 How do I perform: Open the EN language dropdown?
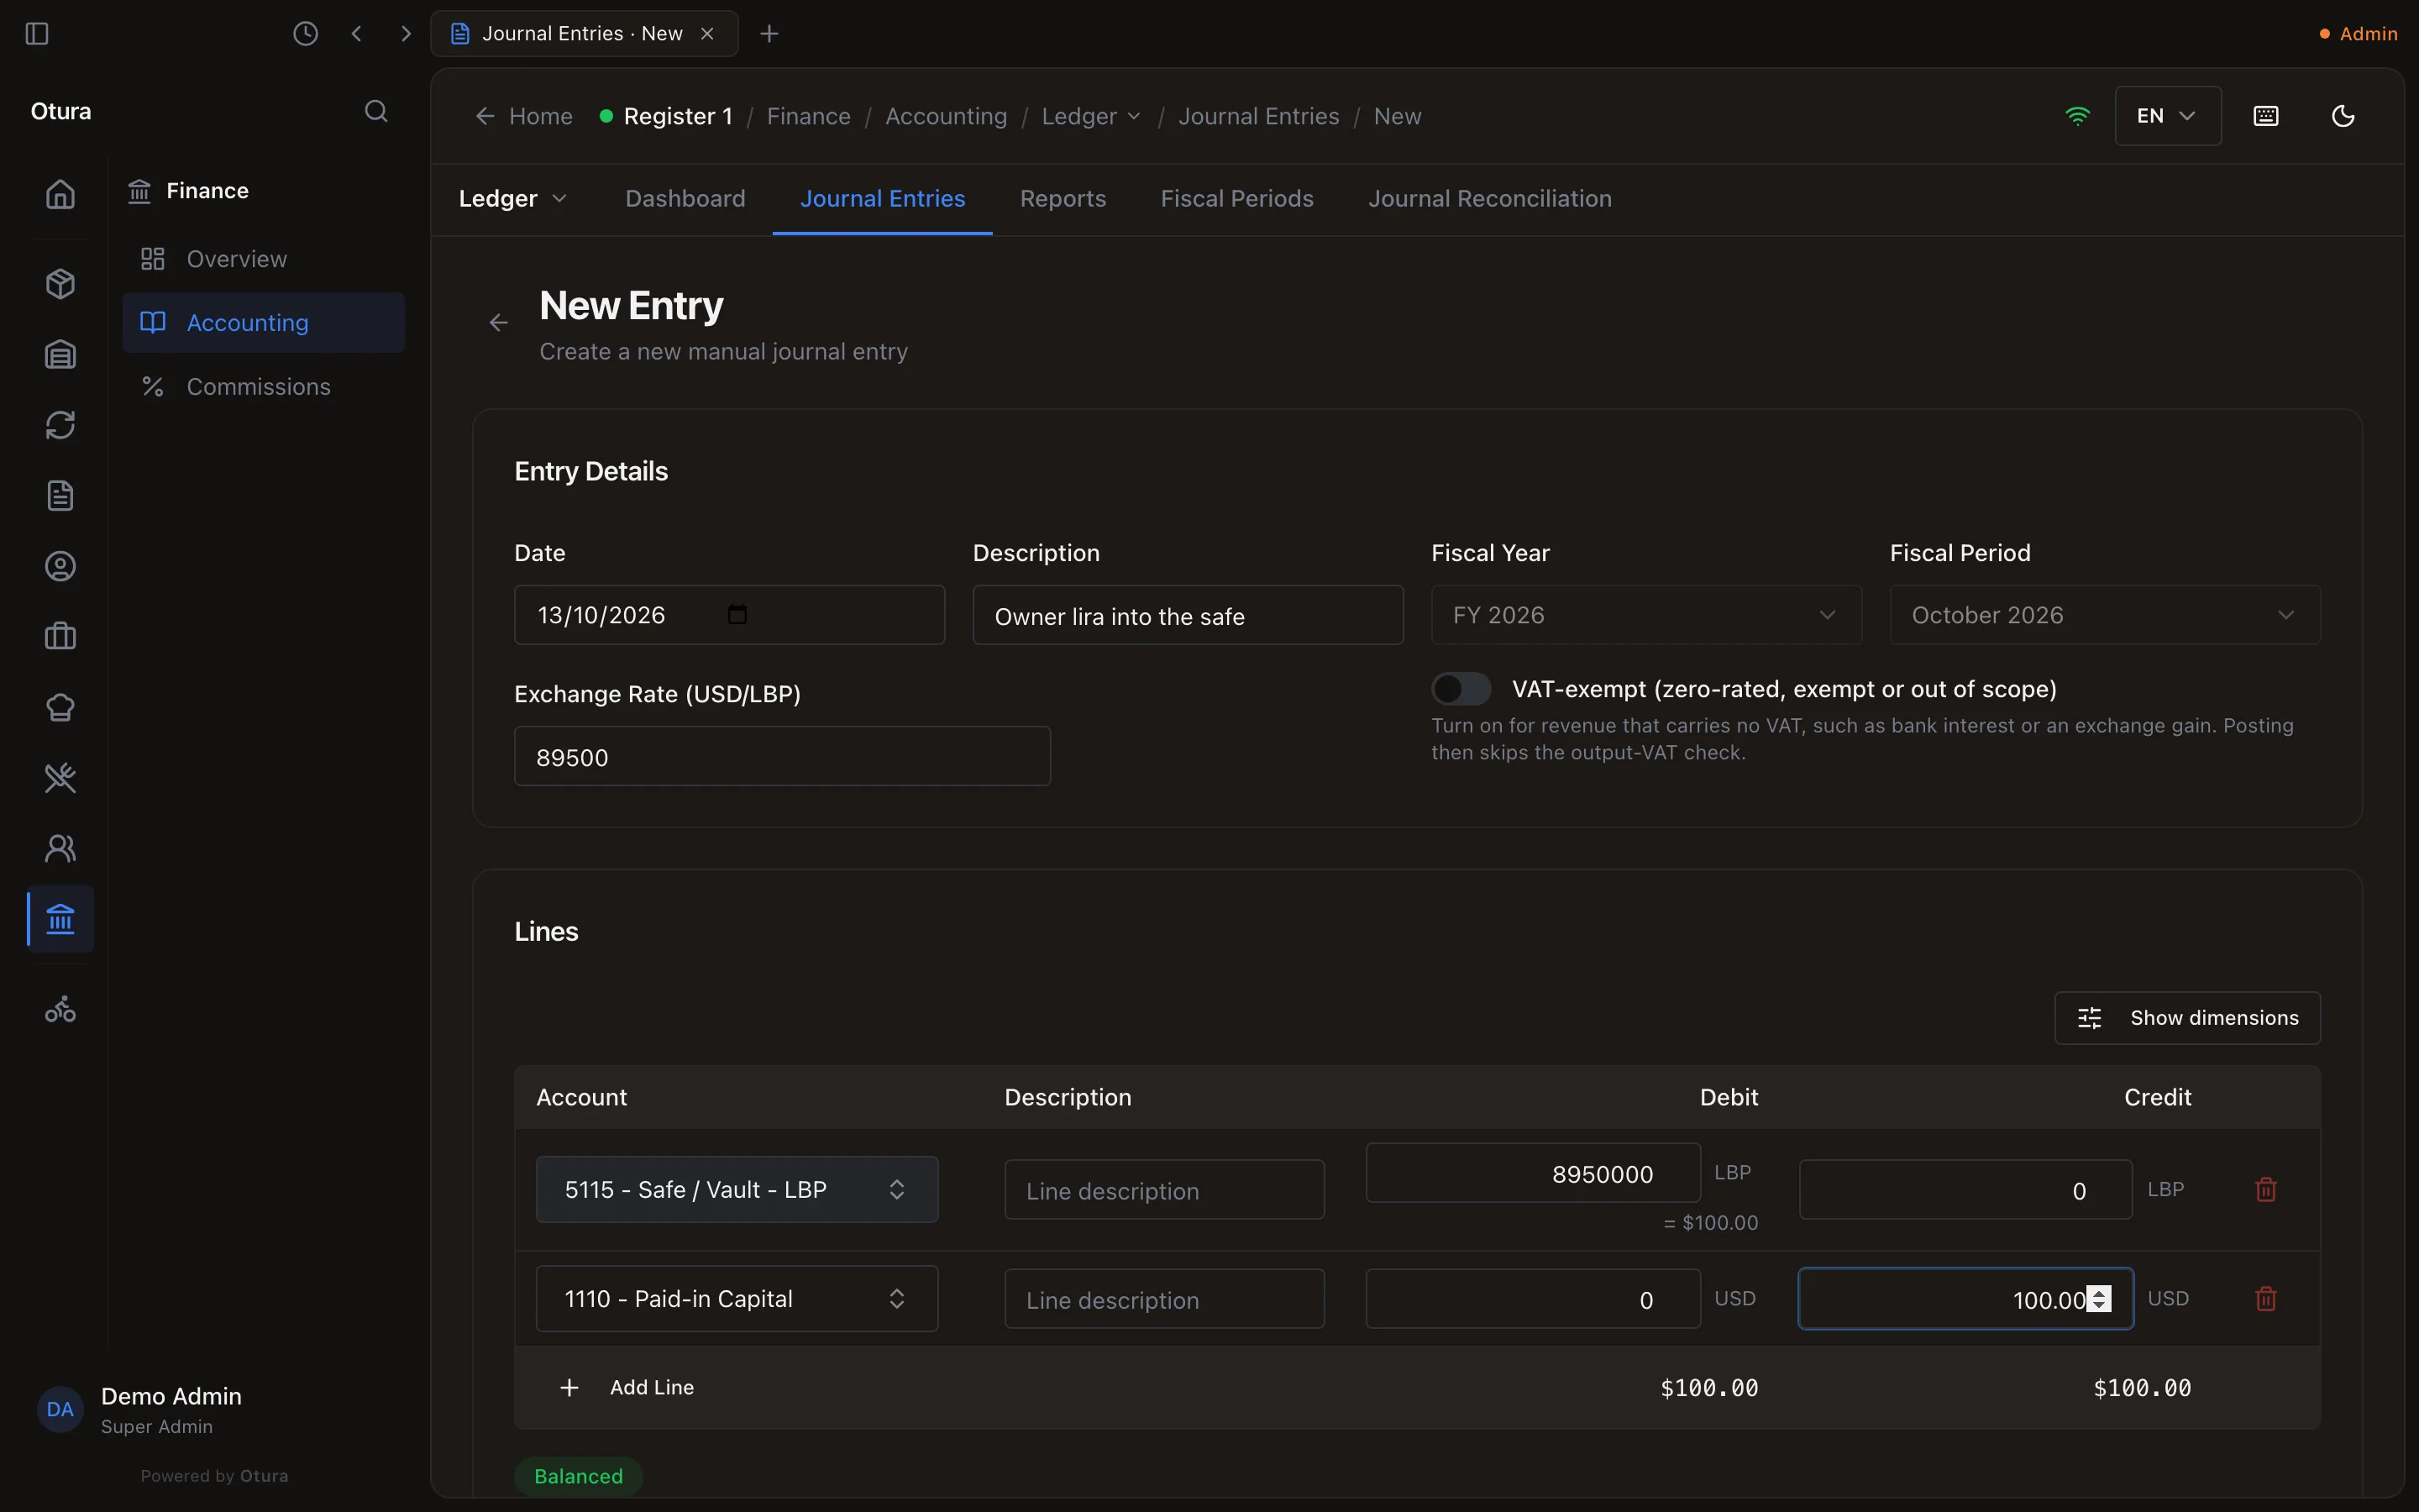point(2167,116)
